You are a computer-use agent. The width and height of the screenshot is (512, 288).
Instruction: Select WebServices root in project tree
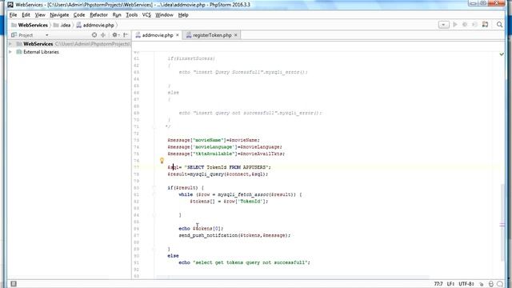(x=38, y=44)
